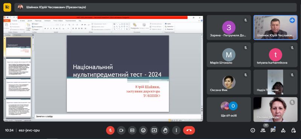Toggle closed captions with the CC button

[132, 130]
